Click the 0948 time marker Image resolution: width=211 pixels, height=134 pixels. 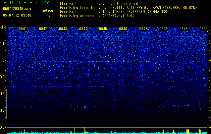pos(163,29)
